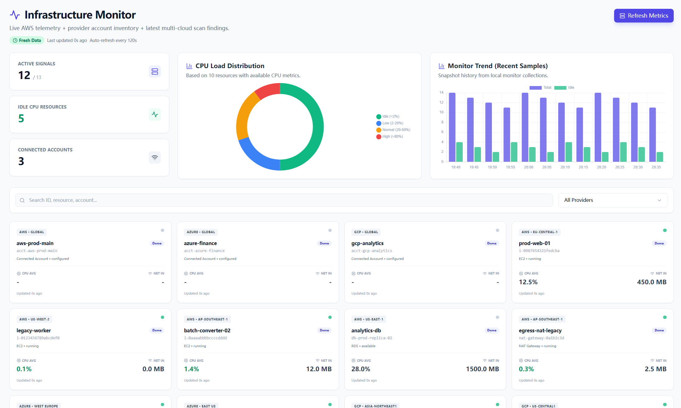This screenshot has width=681, height=408.
Task: Click the search magnifier icon
Action: pos(22,200)
